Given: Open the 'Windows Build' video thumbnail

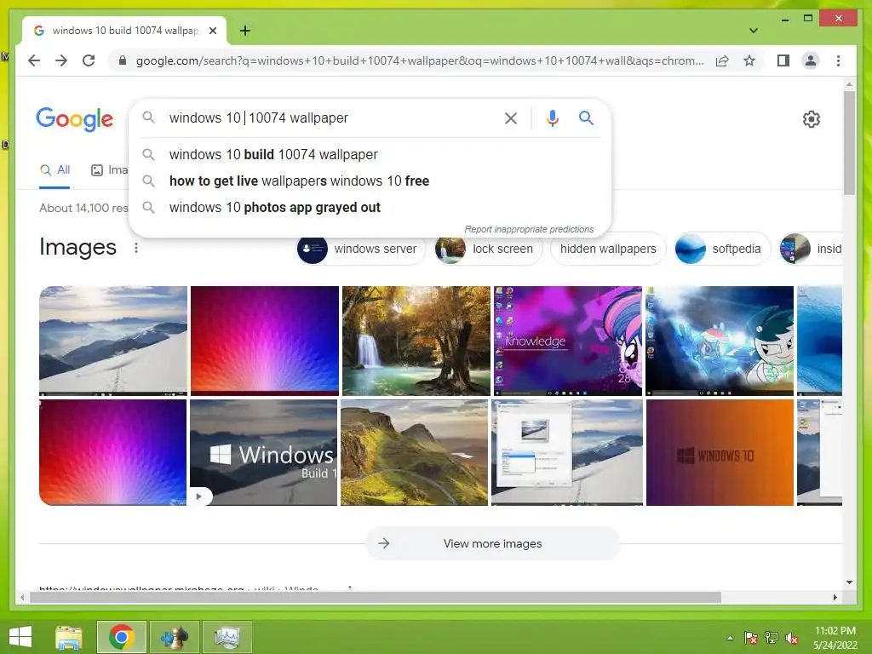Looking at the screenshot, I should coord(264,453).
